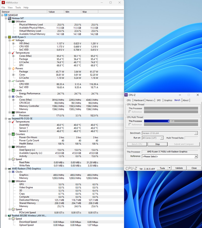The height and width of the screenshot is (228, 202).
Task: Click the AMD Radeon Graphics card icon
Action: click(9, 169)
